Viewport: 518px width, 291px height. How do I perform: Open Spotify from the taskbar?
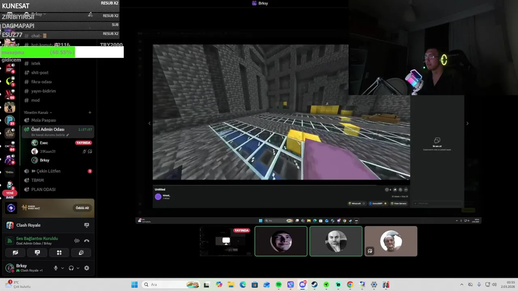coord(278,285)
